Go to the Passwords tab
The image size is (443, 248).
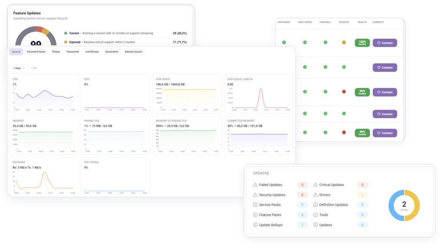pos(73,52)
